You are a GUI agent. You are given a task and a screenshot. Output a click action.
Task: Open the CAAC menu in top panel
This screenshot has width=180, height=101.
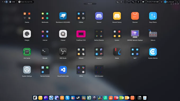pyautogui.click(x=12, y=2)
